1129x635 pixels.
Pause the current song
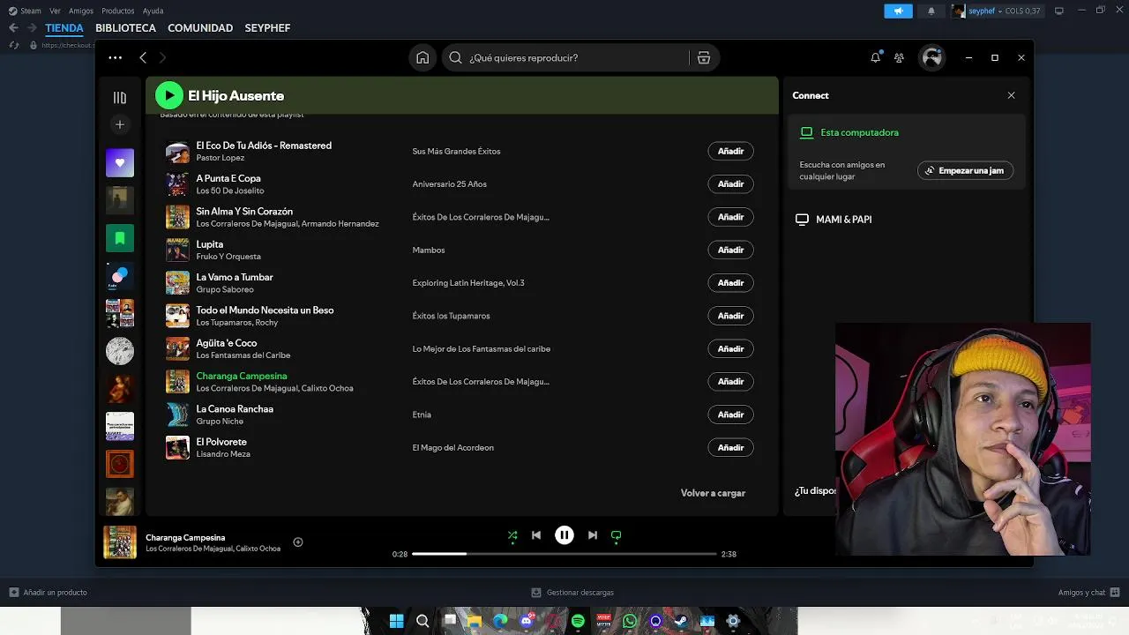pyautogui.click(x=564, y=535)
